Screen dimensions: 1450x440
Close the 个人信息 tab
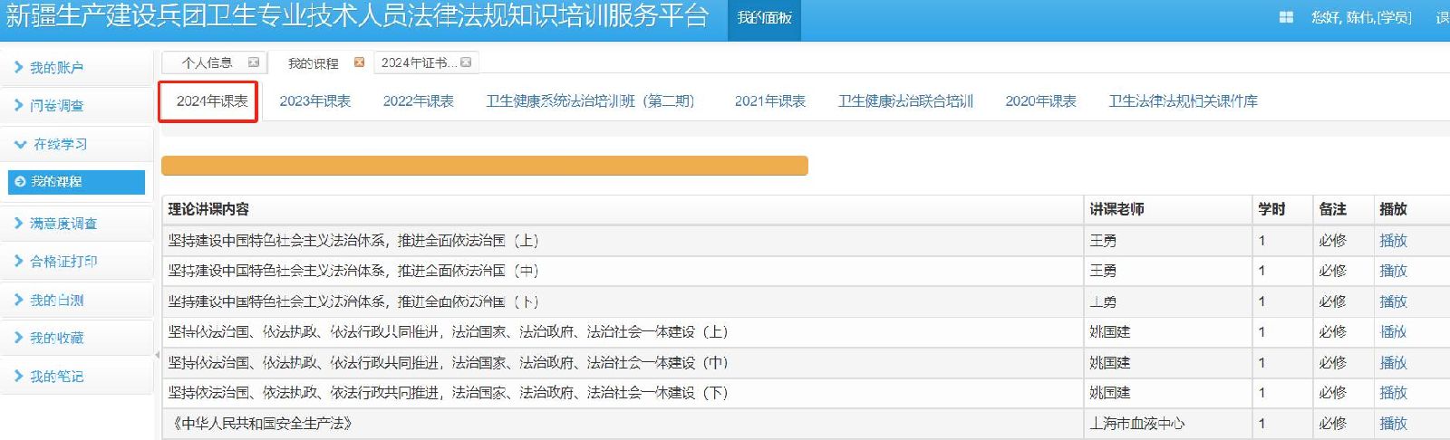click(254, 62)
